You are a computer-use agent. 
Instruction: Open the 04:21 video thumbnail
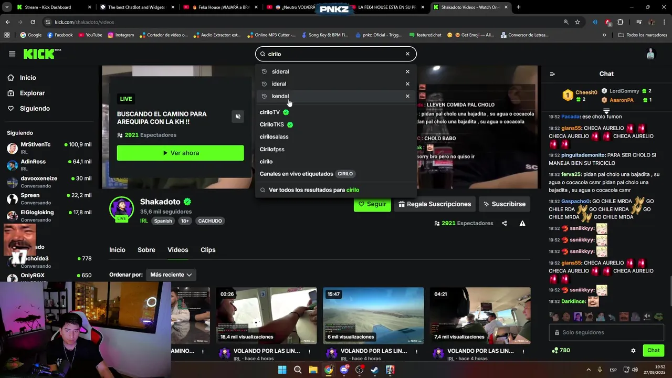pos(480,316)
